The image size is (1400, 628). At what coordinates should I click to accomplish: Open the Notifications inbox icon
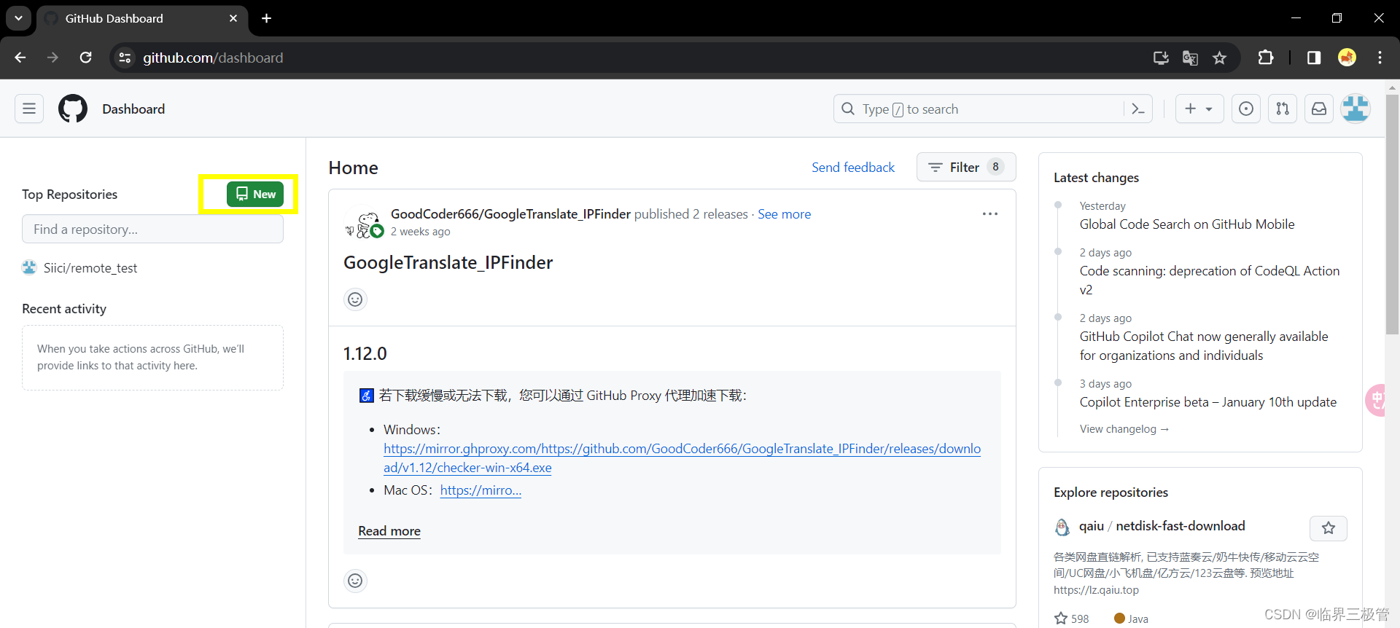coord(1319,109)
